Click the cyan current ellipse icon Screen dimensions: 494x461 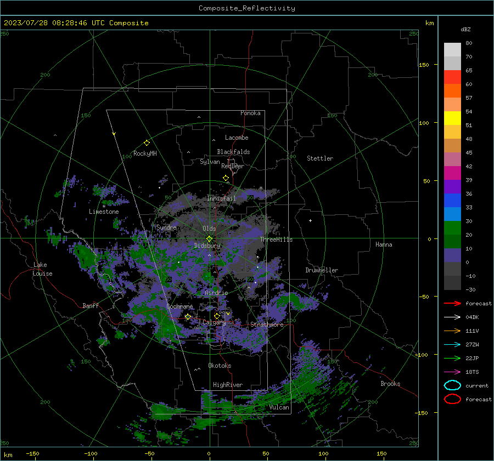click(452, 385)
